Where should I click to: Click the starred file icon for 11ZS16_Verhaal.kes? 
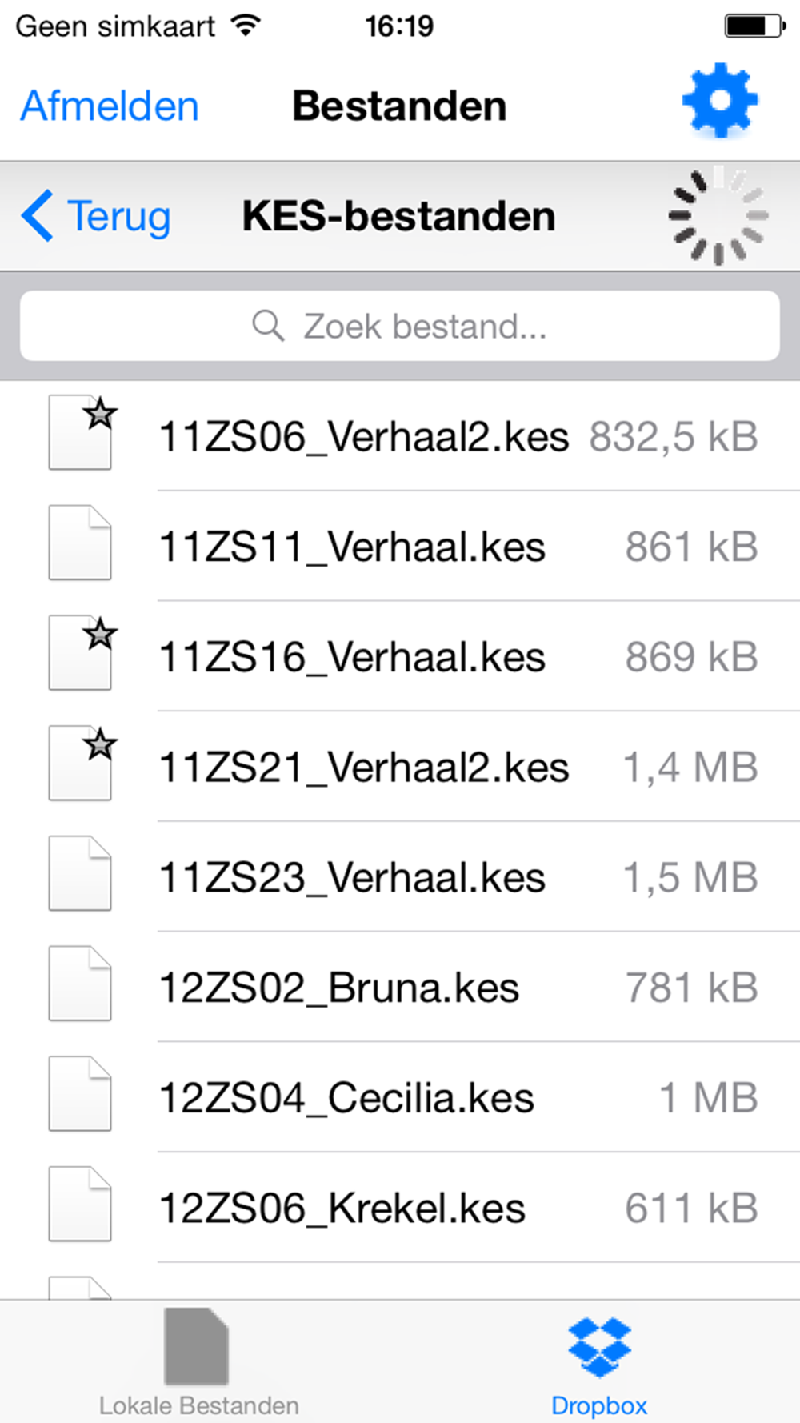(x=82, y=653)
